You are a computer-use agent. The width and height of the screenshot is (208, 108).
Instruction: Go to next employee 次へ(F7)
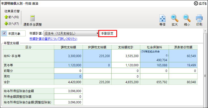pyautogui.click(x=12, y=24)
